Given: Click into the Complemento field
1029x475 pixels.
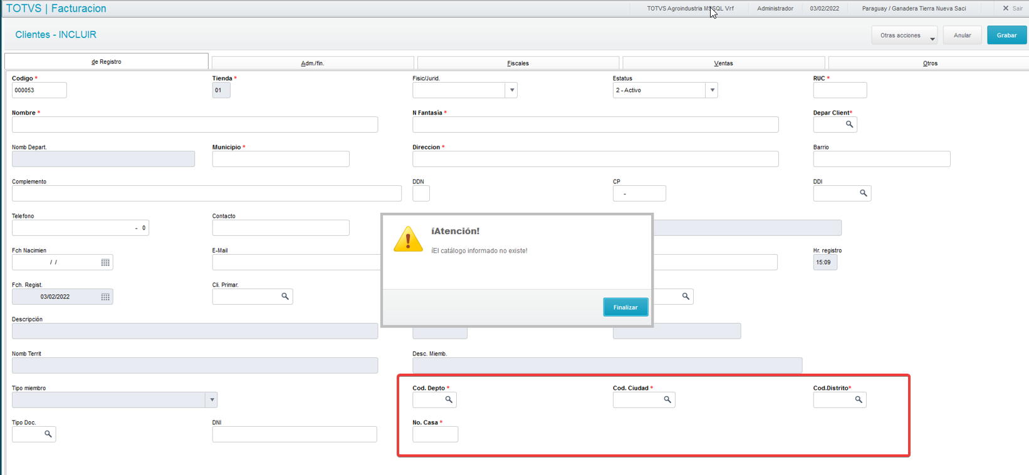Looking at the screenshot, I should tap(207, 193).
